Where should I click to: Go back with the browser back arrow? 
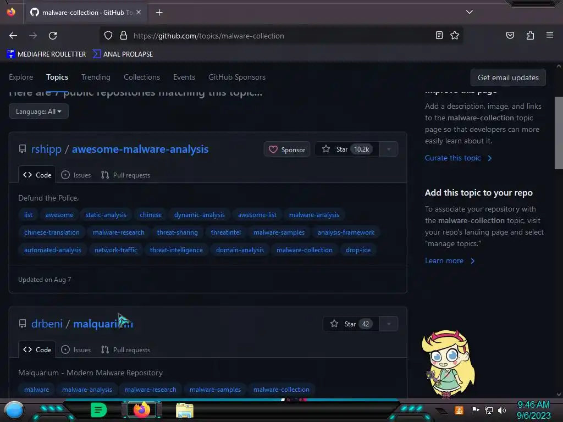point(13,36)
